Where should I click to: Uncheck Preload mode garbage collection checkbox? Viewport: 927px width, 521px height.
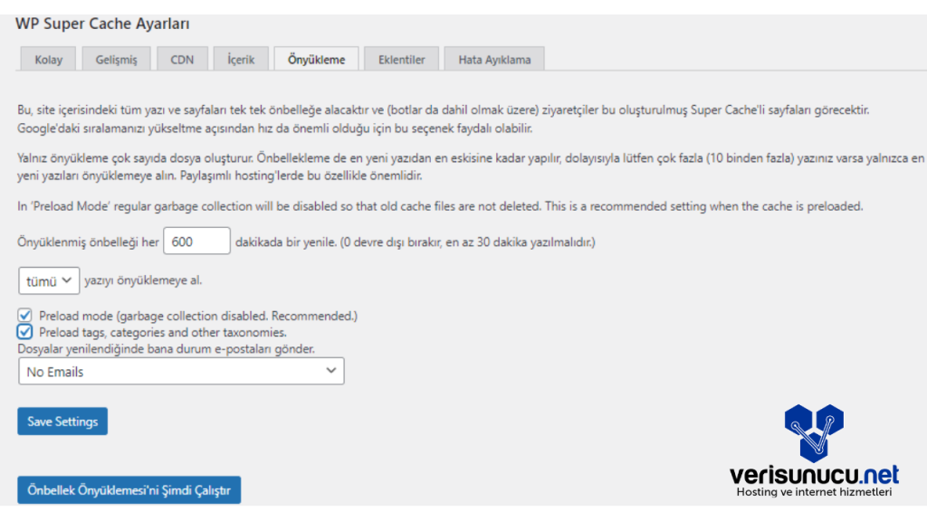tap(25, 316)
